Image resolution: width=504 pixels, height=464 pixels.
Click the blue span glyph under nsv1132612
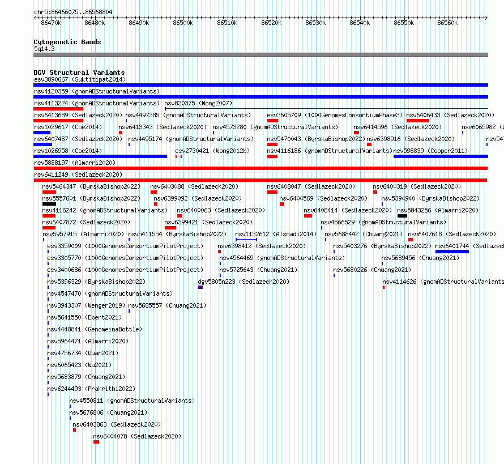pos(246,240)
